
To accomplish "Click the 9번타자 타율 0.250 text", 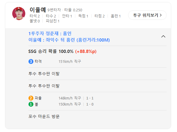I will (65, 10).
